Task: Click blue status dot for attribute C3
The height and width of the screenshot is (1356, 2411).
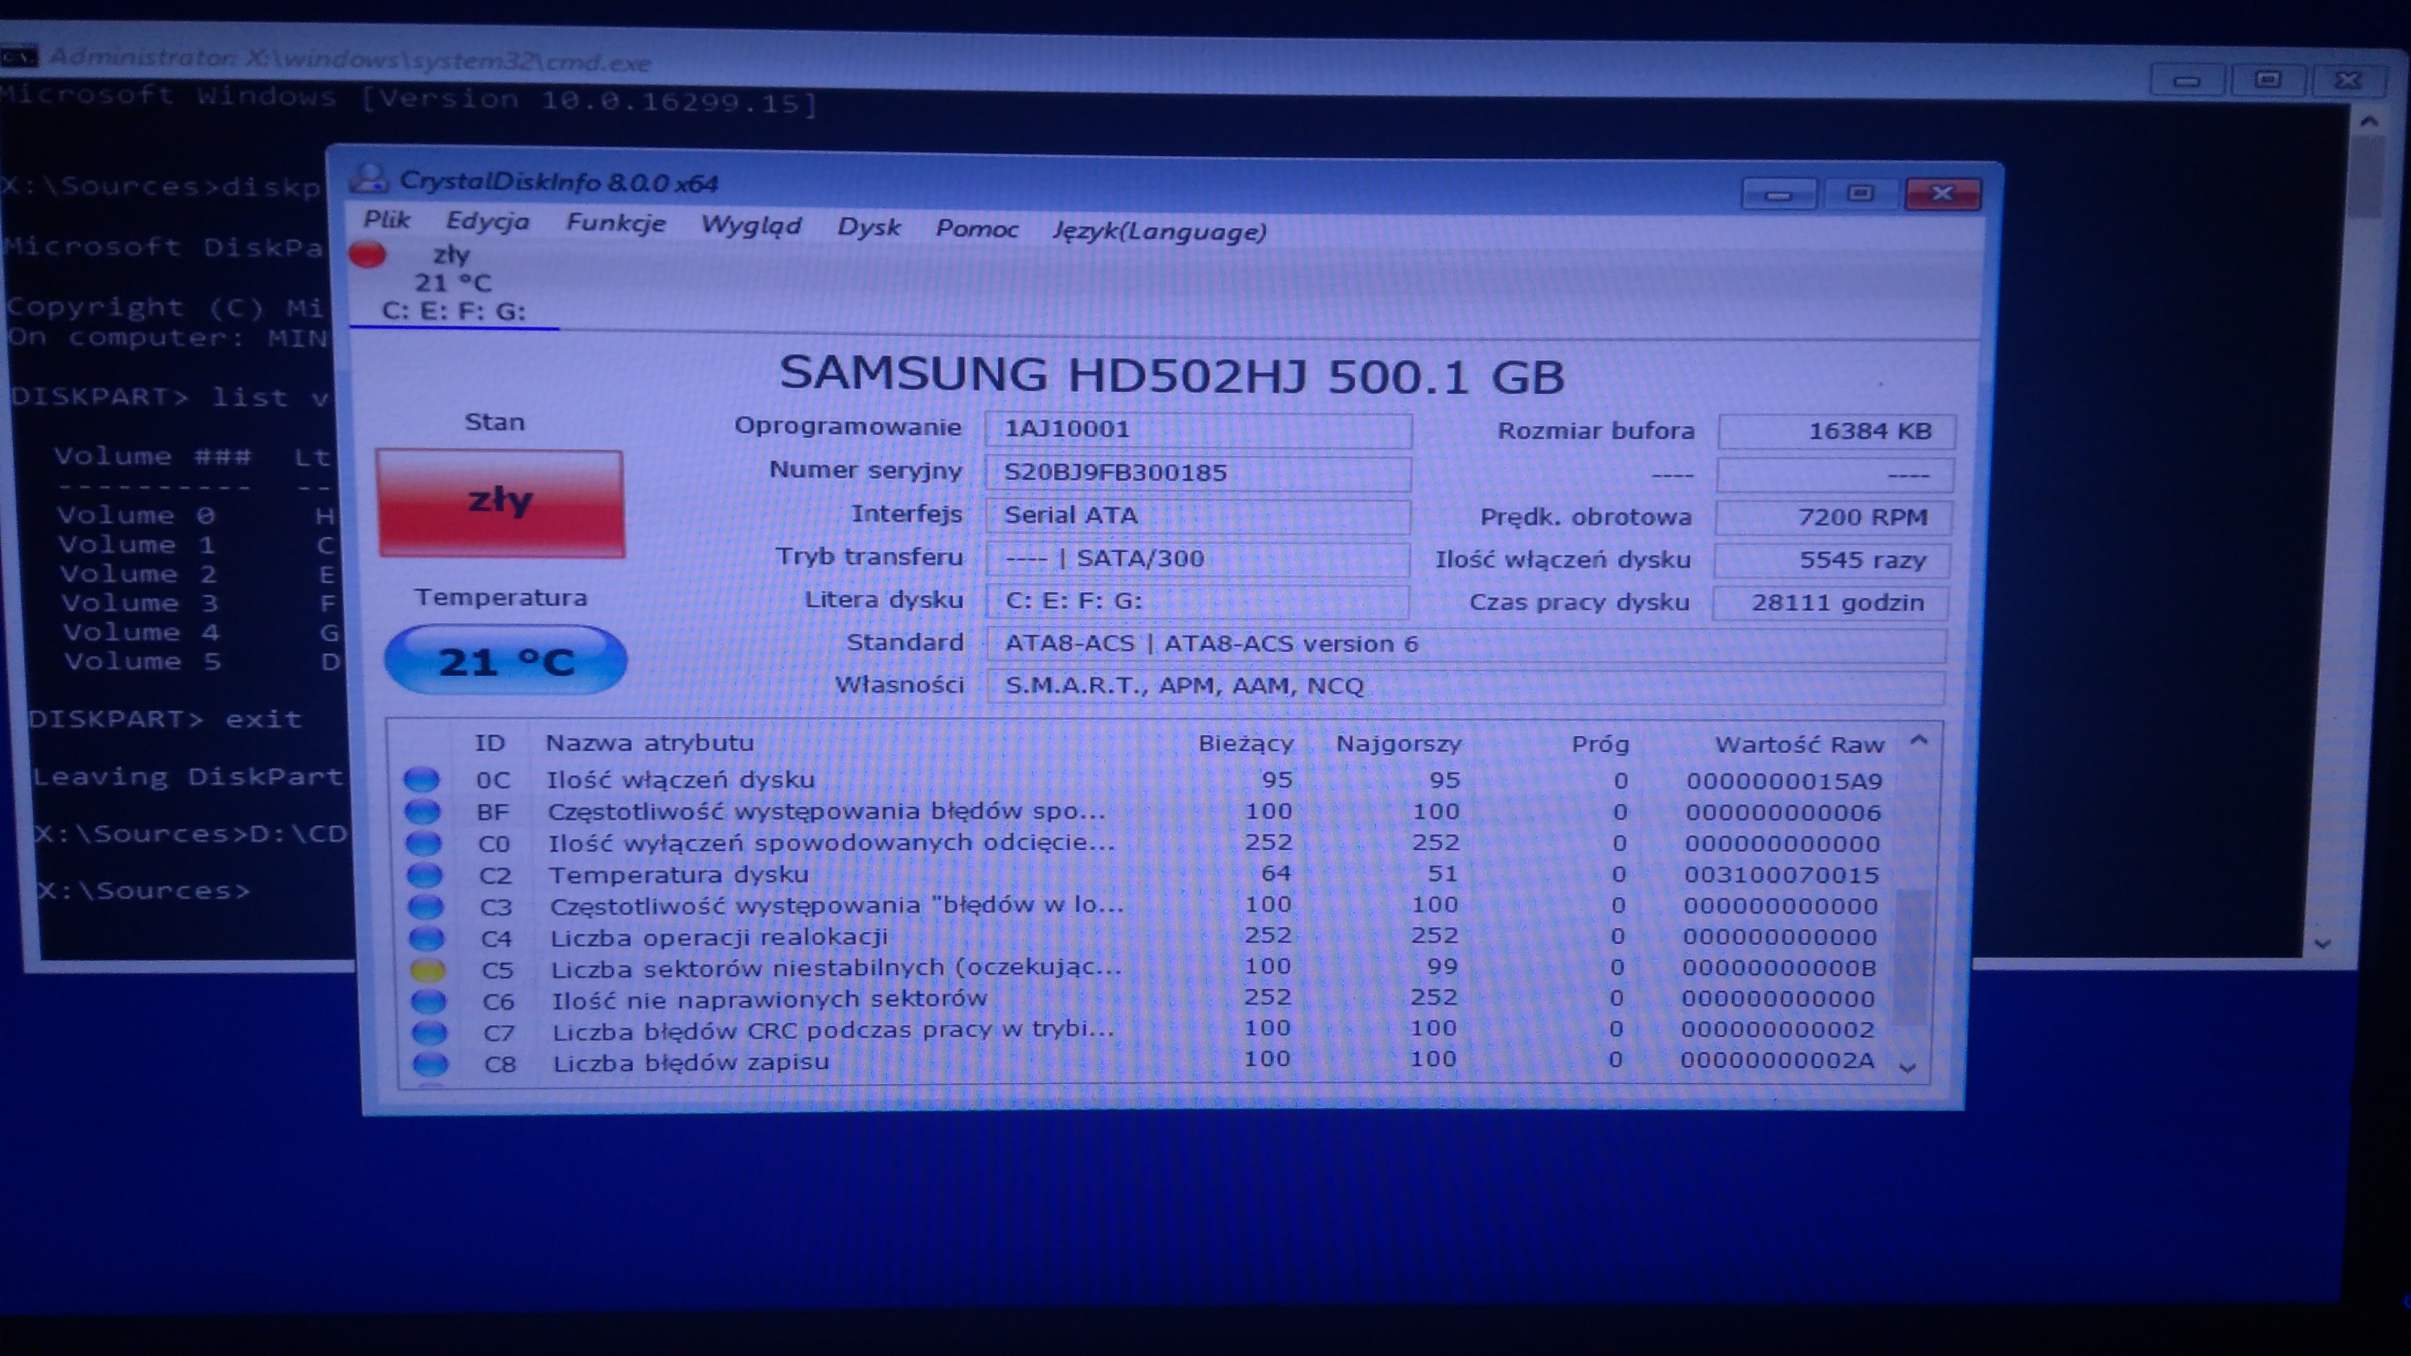Action: pyautogui.click(x=426, y=906)
